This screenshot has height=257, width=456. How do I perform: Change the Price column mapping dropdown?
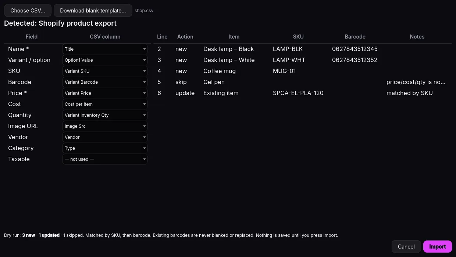[x=105, y=93]
